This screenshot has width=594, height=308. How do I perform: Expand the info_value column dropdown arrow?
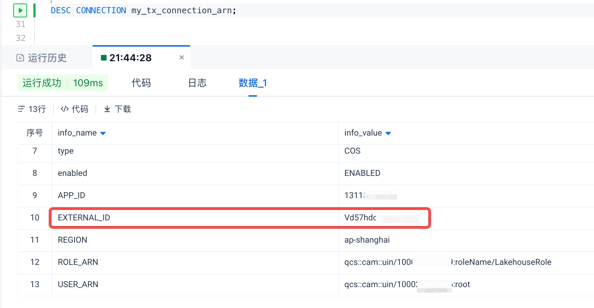click(x=388, y=133)
